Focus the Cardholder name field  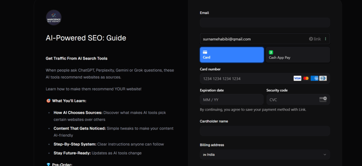(x=264, y=131)
